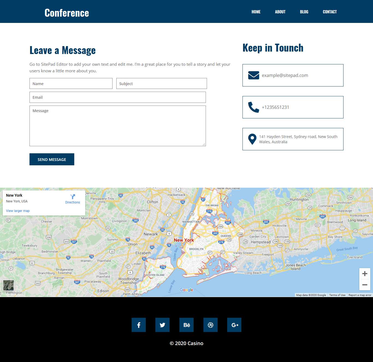Click into the Subject field
Viewport: 373px width, 362px height.
162,84
